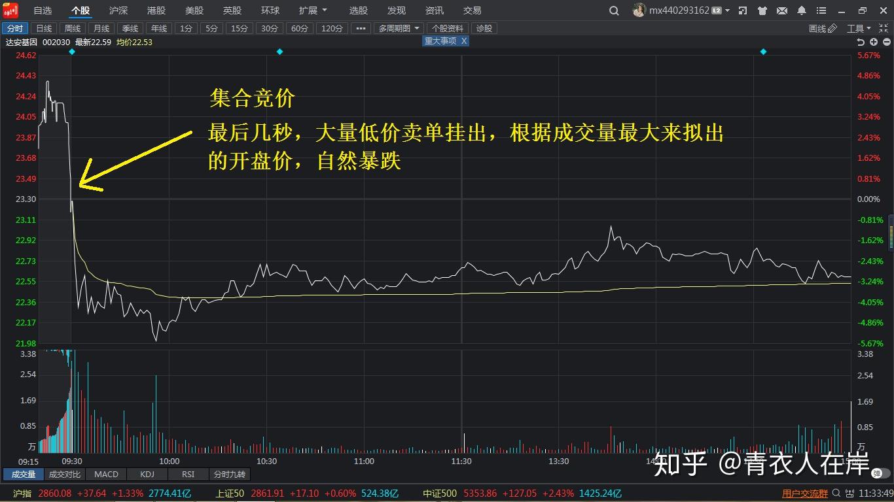Click the zoom-in plus icon above the chart
This screenshot has height=502, width=894.
tap(874, 41)
